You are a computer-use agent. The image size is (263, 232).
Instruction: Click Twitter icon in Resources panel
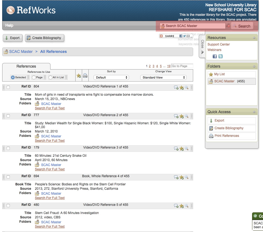[x=220, y=56]
